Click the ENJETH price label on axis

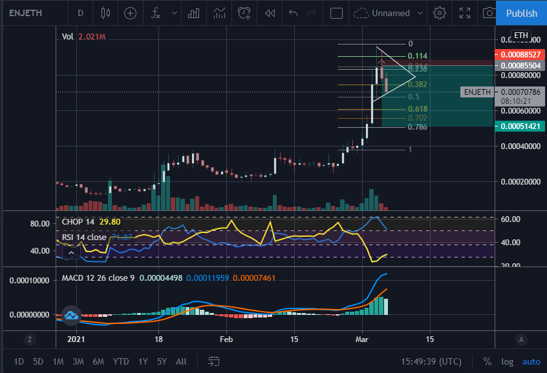coord(477,92)
